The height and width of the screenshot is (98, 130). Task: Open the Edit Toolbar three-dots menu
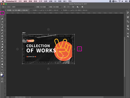(2, 70)
